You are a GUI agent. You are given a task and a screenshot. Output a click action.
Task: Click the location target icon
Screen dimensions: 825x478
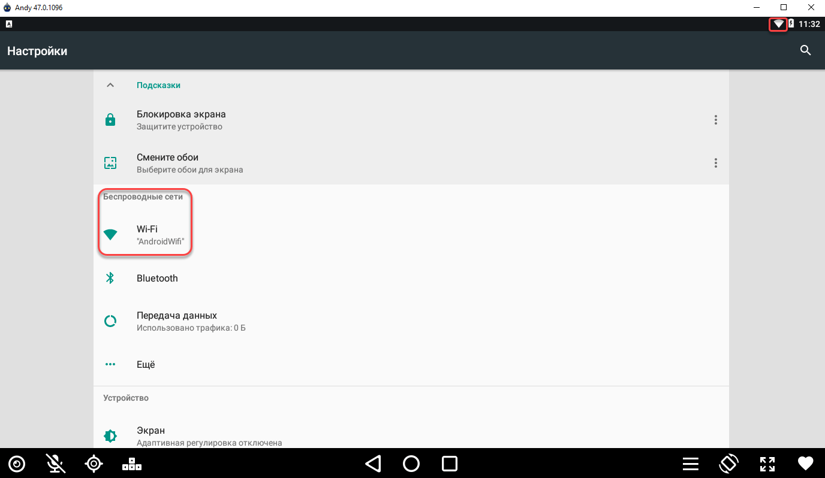click(x=94, y=464)
